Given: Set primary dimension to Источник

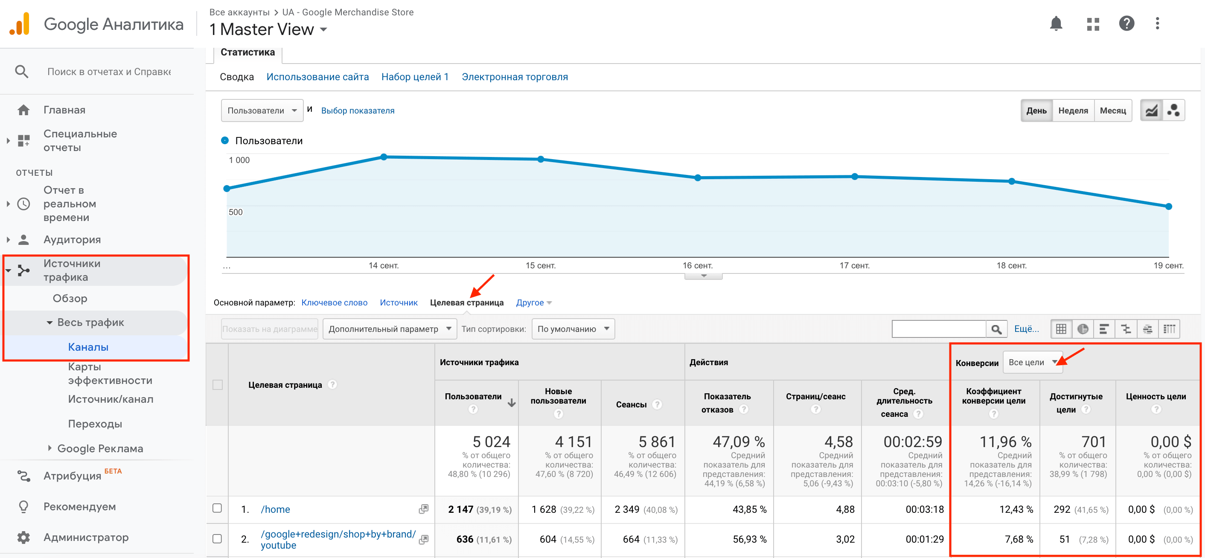Looking at the screenshot, I should click(x=399, y=303).
